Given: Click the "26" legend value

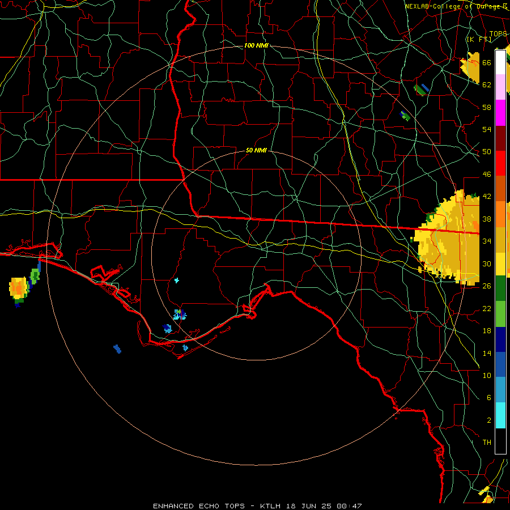Looking at the screenshot, I should (x=487, y=286).
